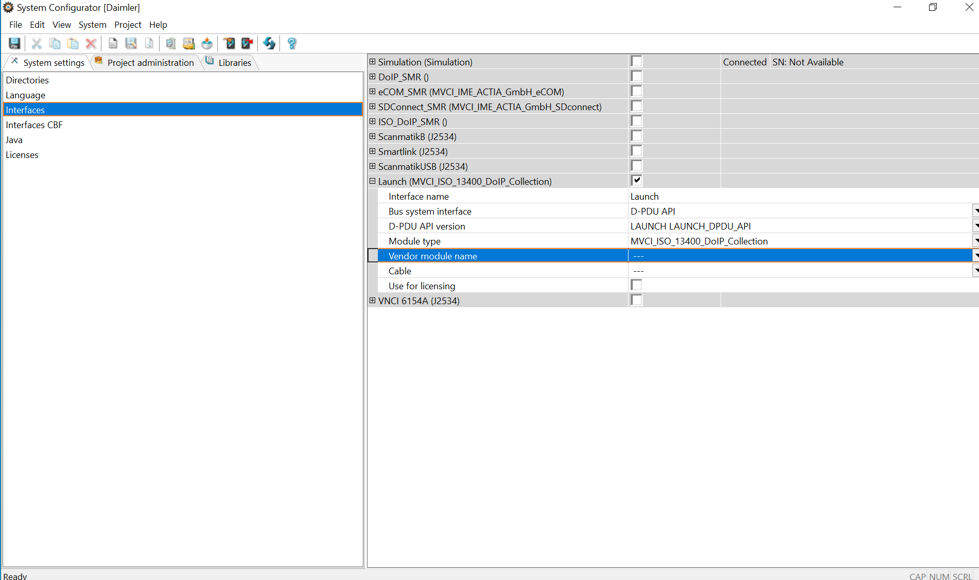
Task: Open the Vendor module name dropdown
Action: point(975,256)
